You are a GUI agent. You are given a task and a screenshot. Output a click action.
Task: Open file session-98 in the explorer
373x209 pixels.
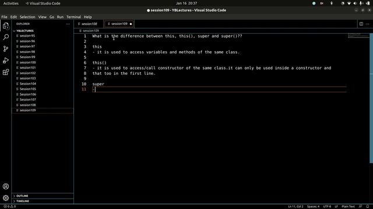point(27,52)
